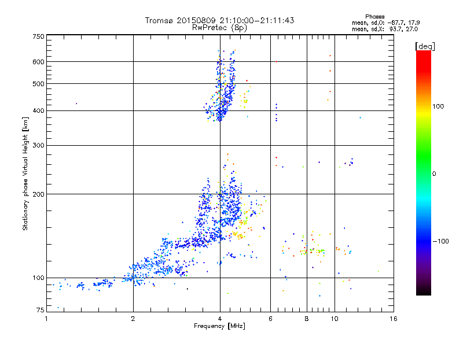The width and height of the screenshot is (463, 347).
Task: Click the subtitle 'RwPretec (8p)'
Action: [x=219, y=28]
